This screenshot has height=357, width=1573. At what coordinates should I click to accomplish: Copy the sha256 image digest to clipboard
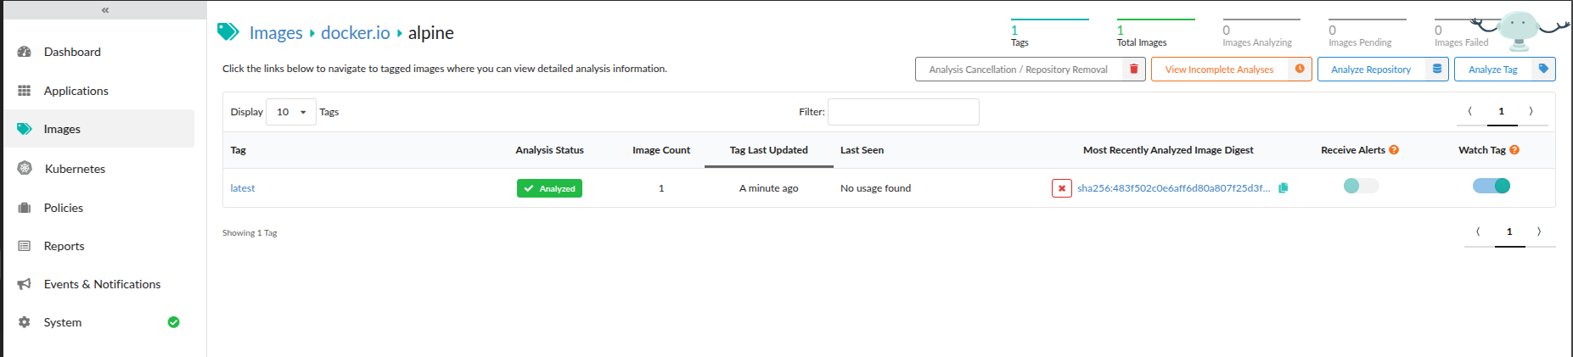point(1284,188)
